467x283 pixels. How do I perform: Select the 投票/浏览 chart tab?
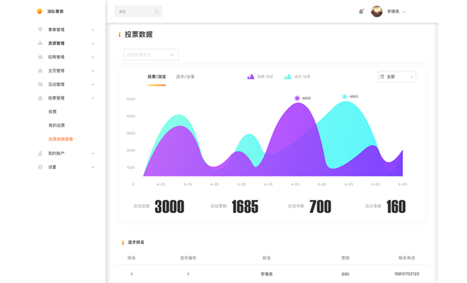tap(156, 77)
